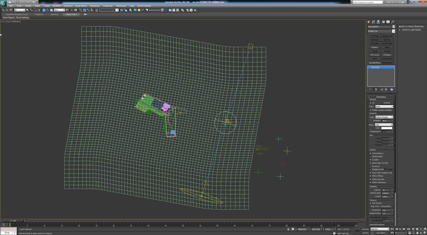
Task: Enable the Double-sided checkbox
Action: coord(370,157)
